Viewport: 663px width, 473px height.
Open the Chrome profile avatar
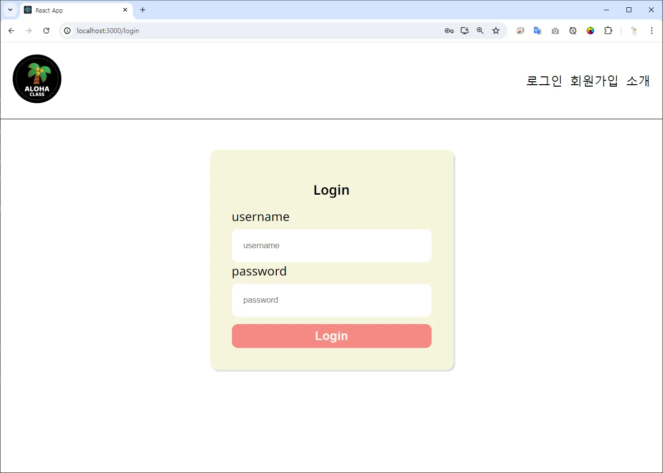coord(634,31)
